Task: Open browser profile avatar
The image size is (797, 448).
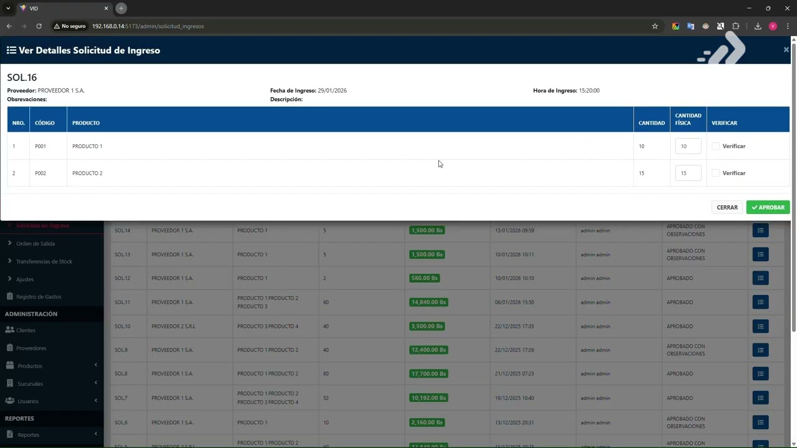Action: coord(773,26)
